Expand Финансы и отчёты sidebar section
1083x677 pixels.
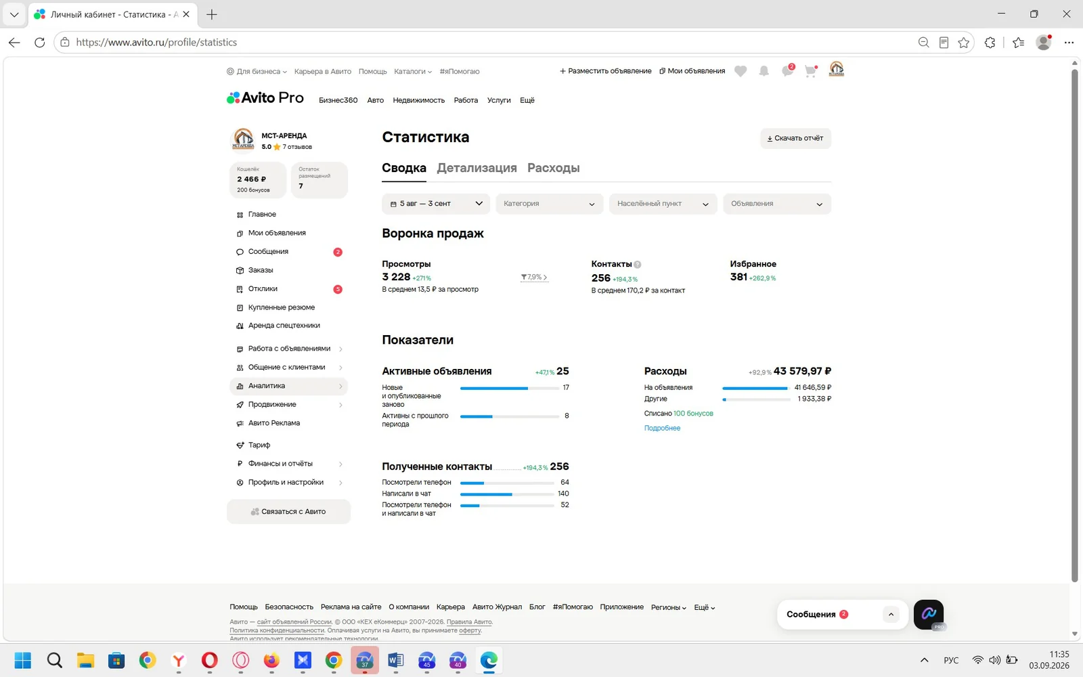tap(289, 464)
